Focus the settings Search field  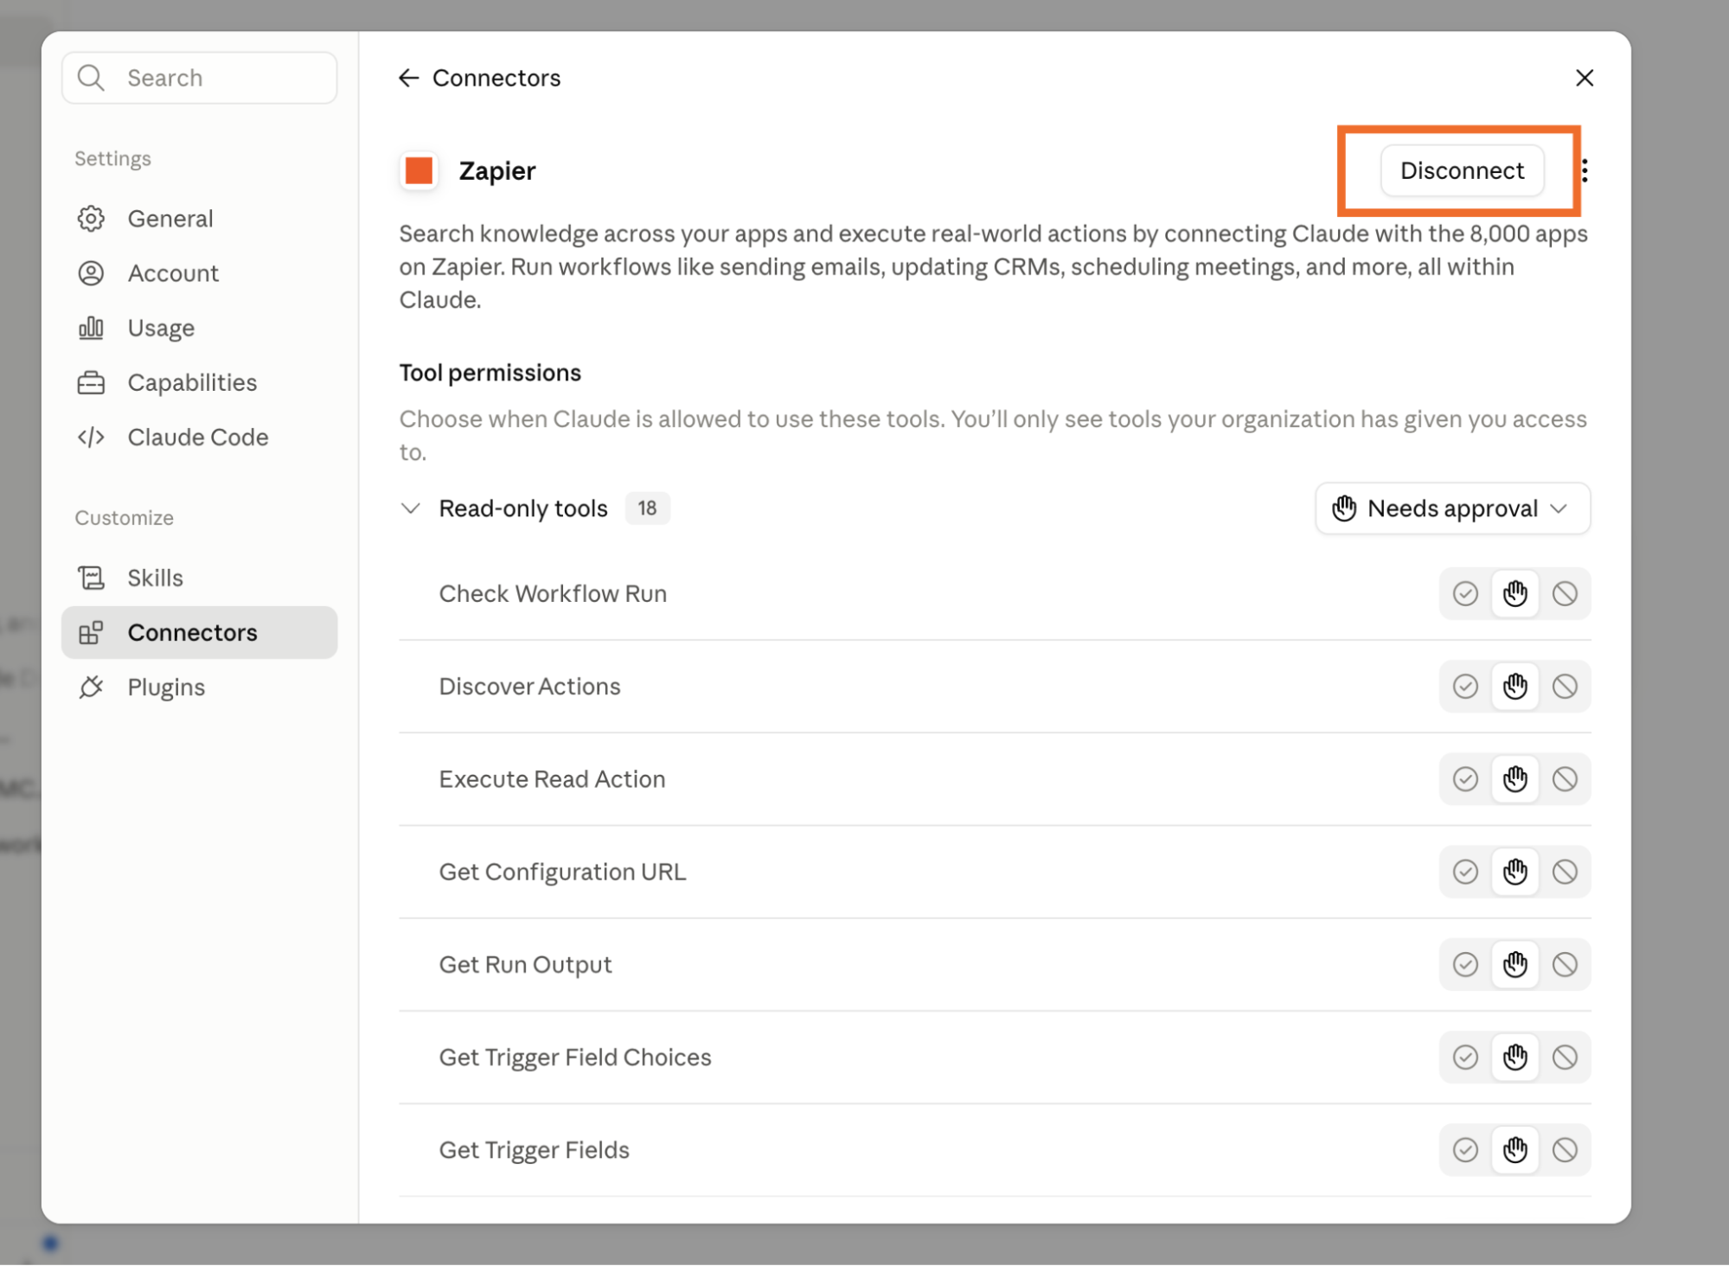click(x=199, y=78)
